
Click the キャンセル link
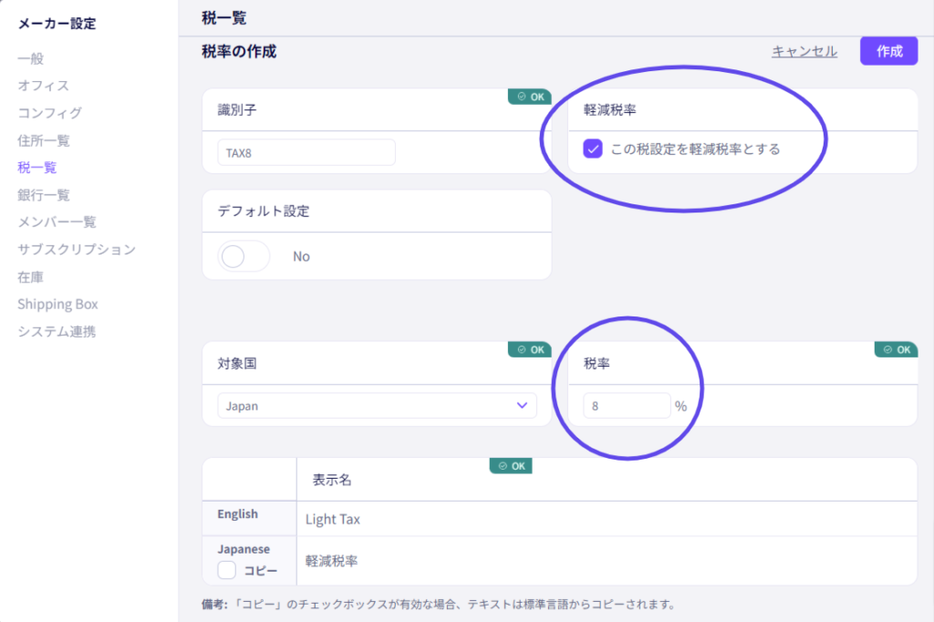[x=804, y=51]
